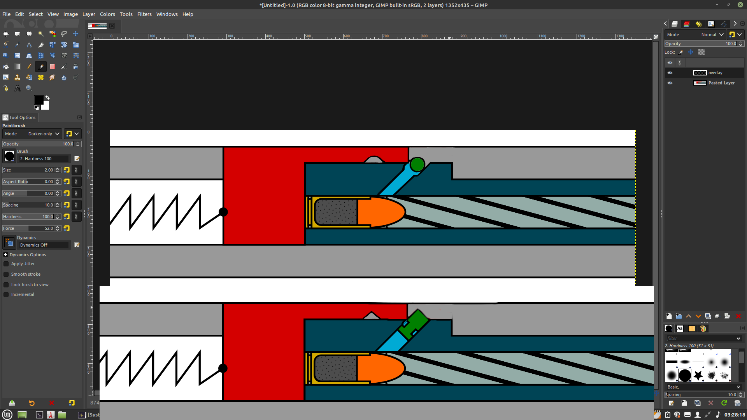Select the Move tool in toolbox
The image size is (747, 420).
pyautogui.click(x=75, y=34)
